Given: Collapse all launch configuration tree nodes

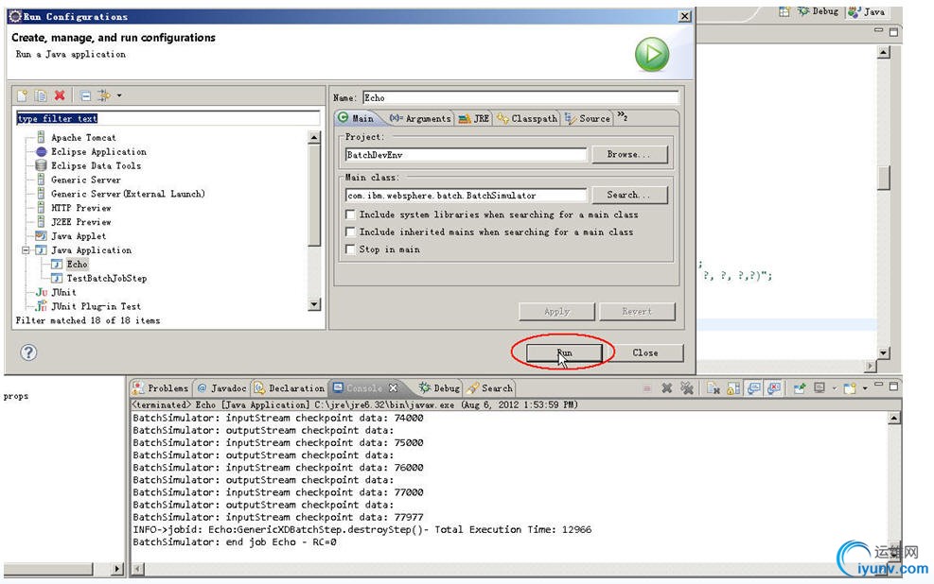Looking at the screenshot, I should point(86,95).
